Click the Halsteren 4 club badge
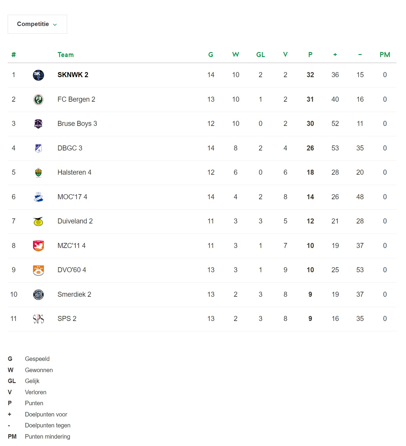 pos(38,173)
